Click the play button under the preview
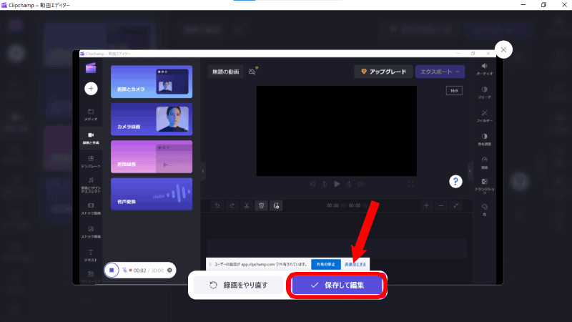This screenshot has height=322, width=572. [x=337, y=184]
